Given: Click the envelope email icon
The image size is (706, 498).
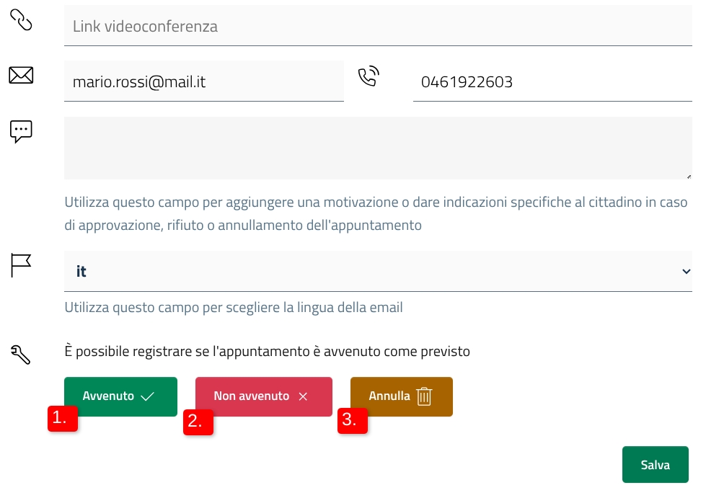Looking at the screenshot, I should point(21,75).
